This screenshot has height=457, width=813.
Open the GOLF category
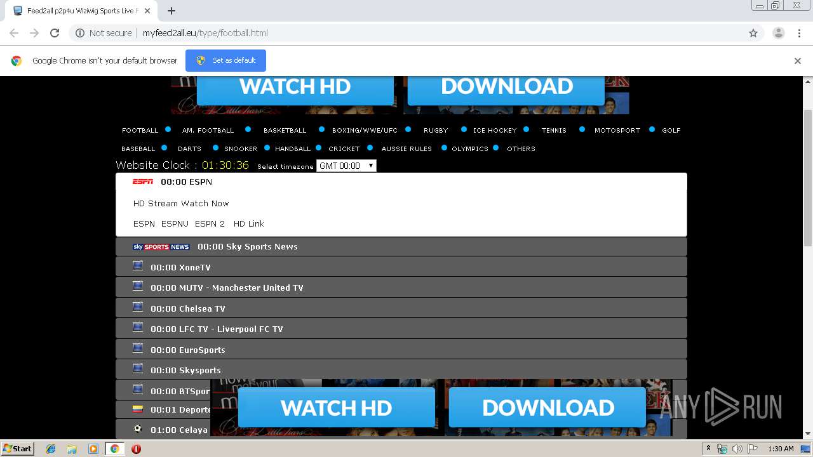pos(671,130)
